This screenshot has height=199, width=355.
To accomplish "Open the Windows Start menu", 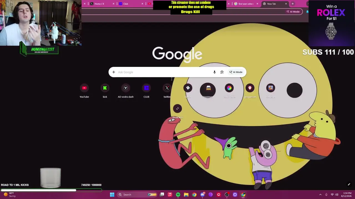I will [x=112, y=195].
